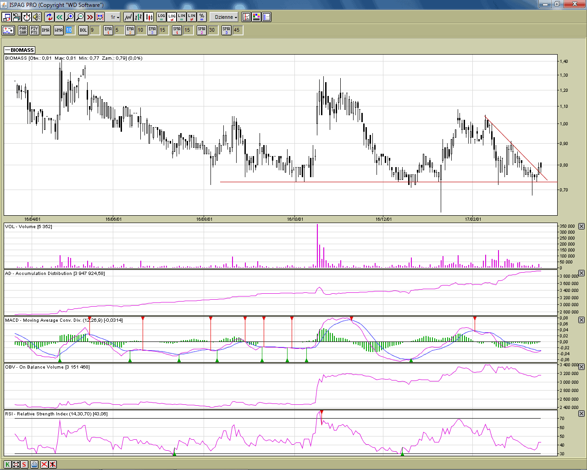Click the red S button
The width and height of the screenshot is (587, 470).
point(24,464)
